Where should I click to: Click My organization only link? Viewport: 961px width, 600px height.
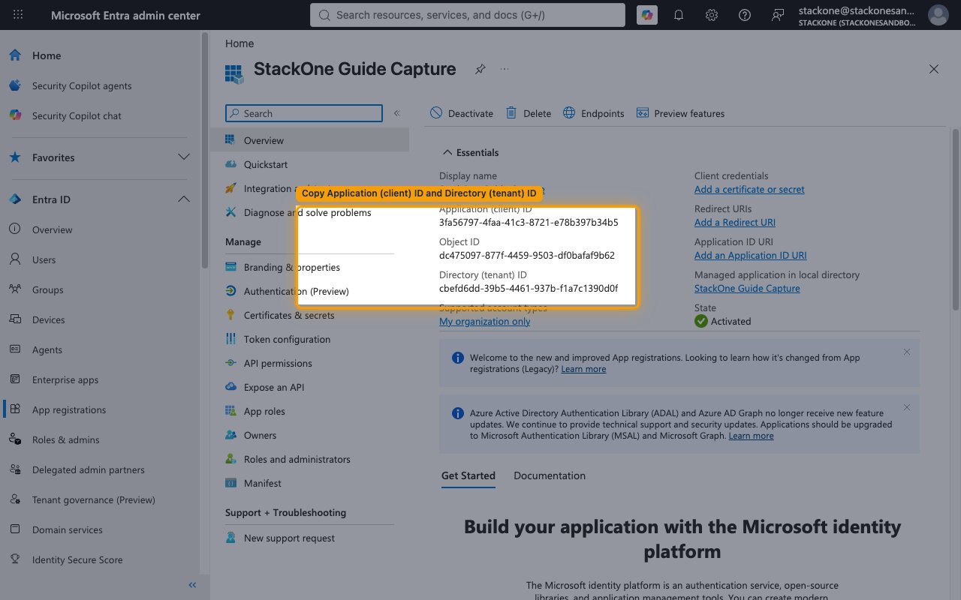point(484,321)
